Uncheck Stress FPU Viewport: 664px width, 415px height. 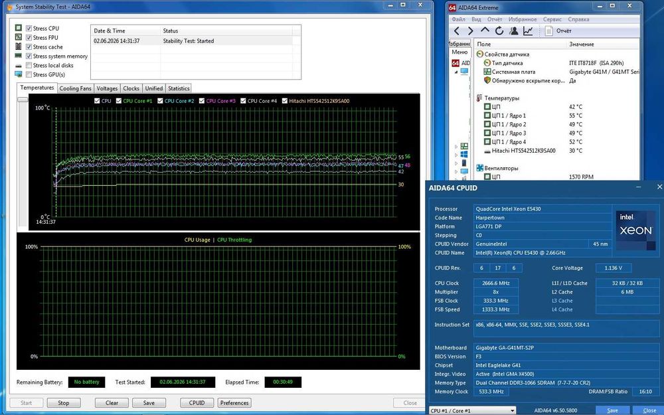pos(29,38)
